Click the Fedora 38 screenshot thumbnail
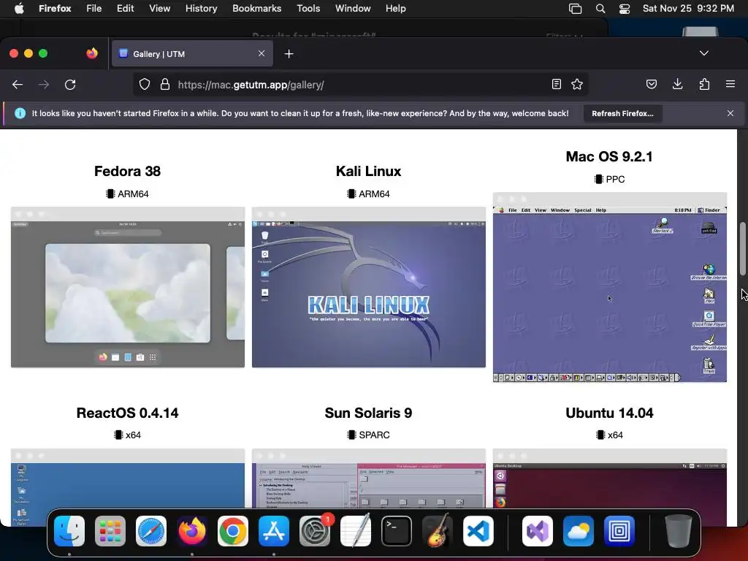The width and height of the screenshot is (748, 561). click(x=128, y=287)
